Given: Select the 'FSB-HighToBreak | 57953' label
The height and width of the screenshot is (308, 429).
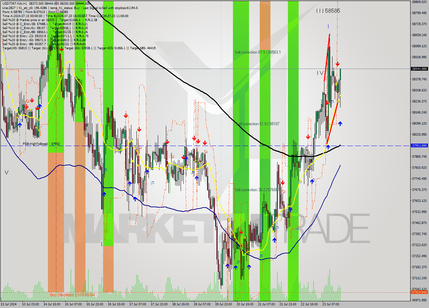Looking at the screenshot, I should 41,144.
